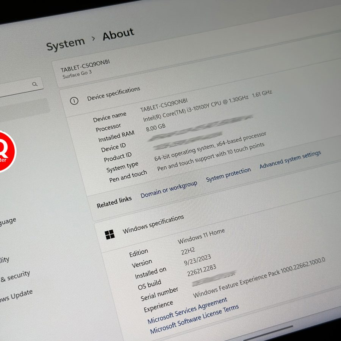
Task: Click the TABLET-C5Q9ONBI value beside Device name
Action: tap(164, 105)
